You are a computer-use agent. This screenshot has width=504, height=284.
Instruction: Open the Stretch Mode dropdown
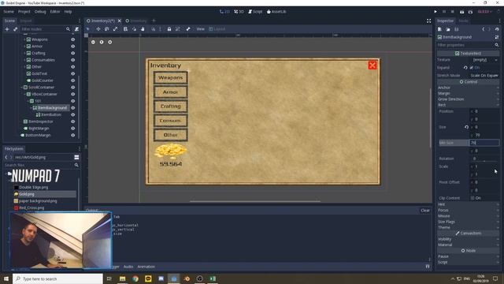(485, 76)
